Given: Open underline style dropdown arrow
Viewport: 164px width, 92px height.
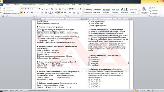Looking at the screenshot, I should pyautogui.click(x=30, y=13).
